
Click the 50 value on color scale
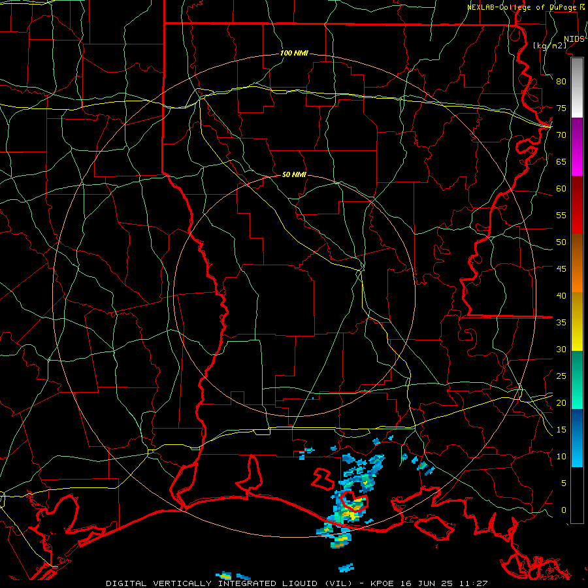561,242
